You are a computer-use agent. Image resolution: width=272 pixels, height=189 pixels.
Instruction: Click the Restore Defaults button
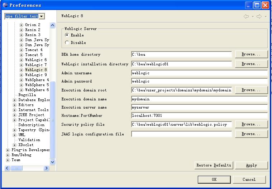(214, 165)
